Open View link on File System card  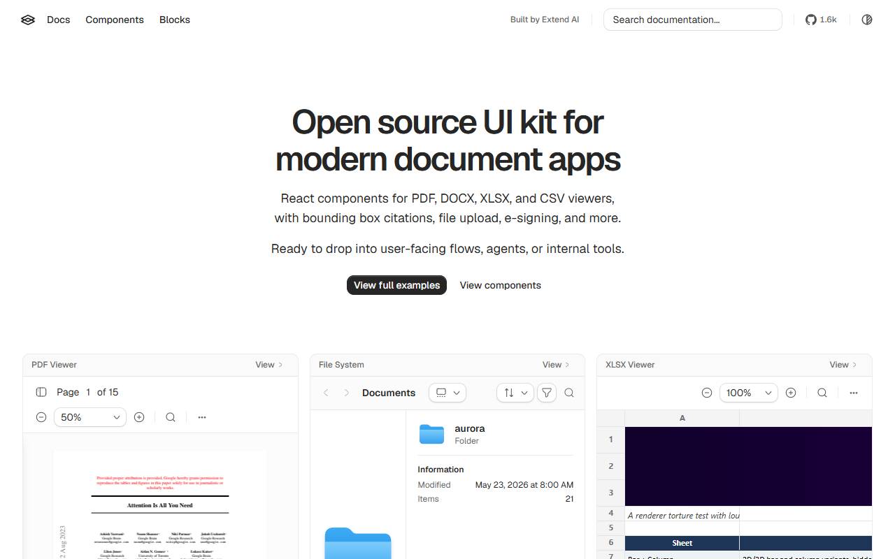557,365
